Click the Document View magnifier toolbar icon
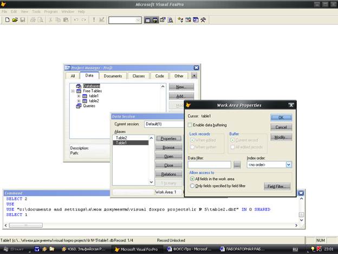338x254 pixels. click(x=170, y=20)
